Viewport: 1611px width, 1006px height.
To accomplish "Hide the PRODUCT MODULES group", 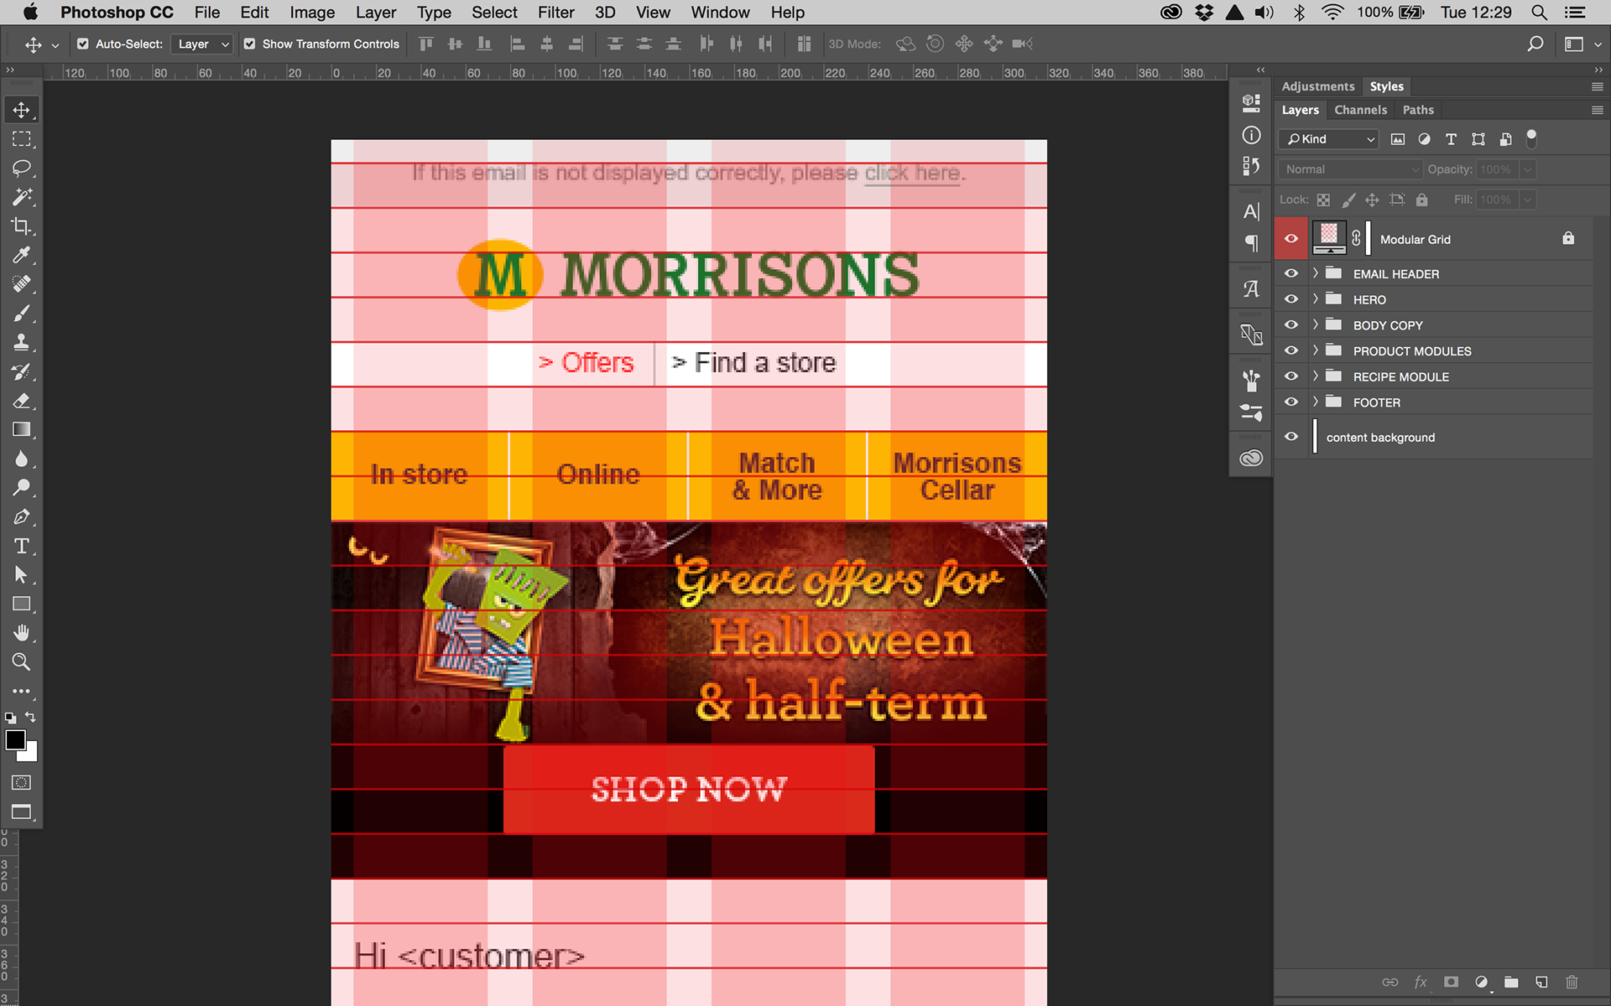I will pyautogui.click(x=1290, y=351).
